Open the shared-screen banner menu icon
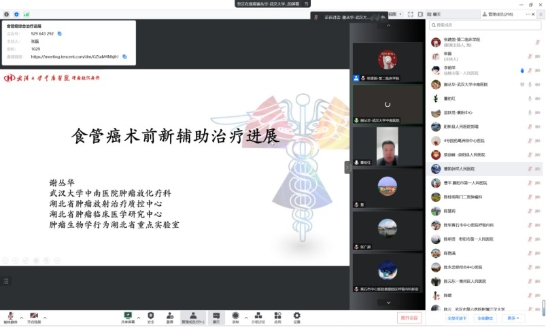 [x=307, y=4]
